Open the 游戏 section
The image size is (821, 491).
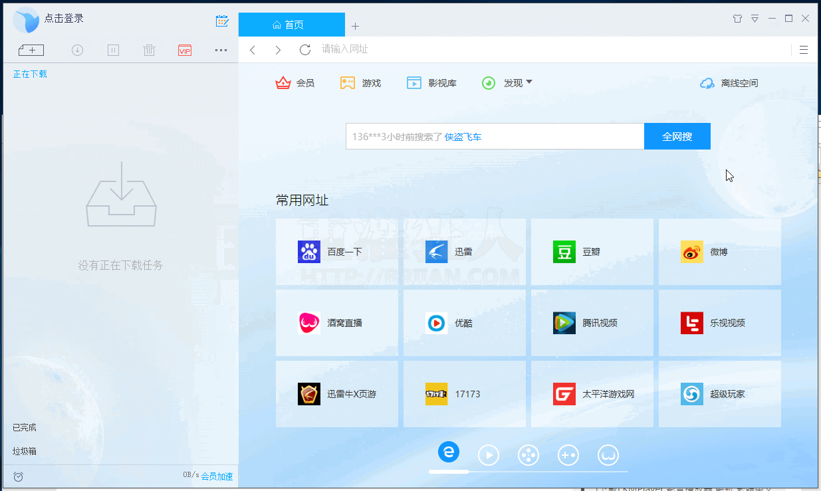point(360,83)
